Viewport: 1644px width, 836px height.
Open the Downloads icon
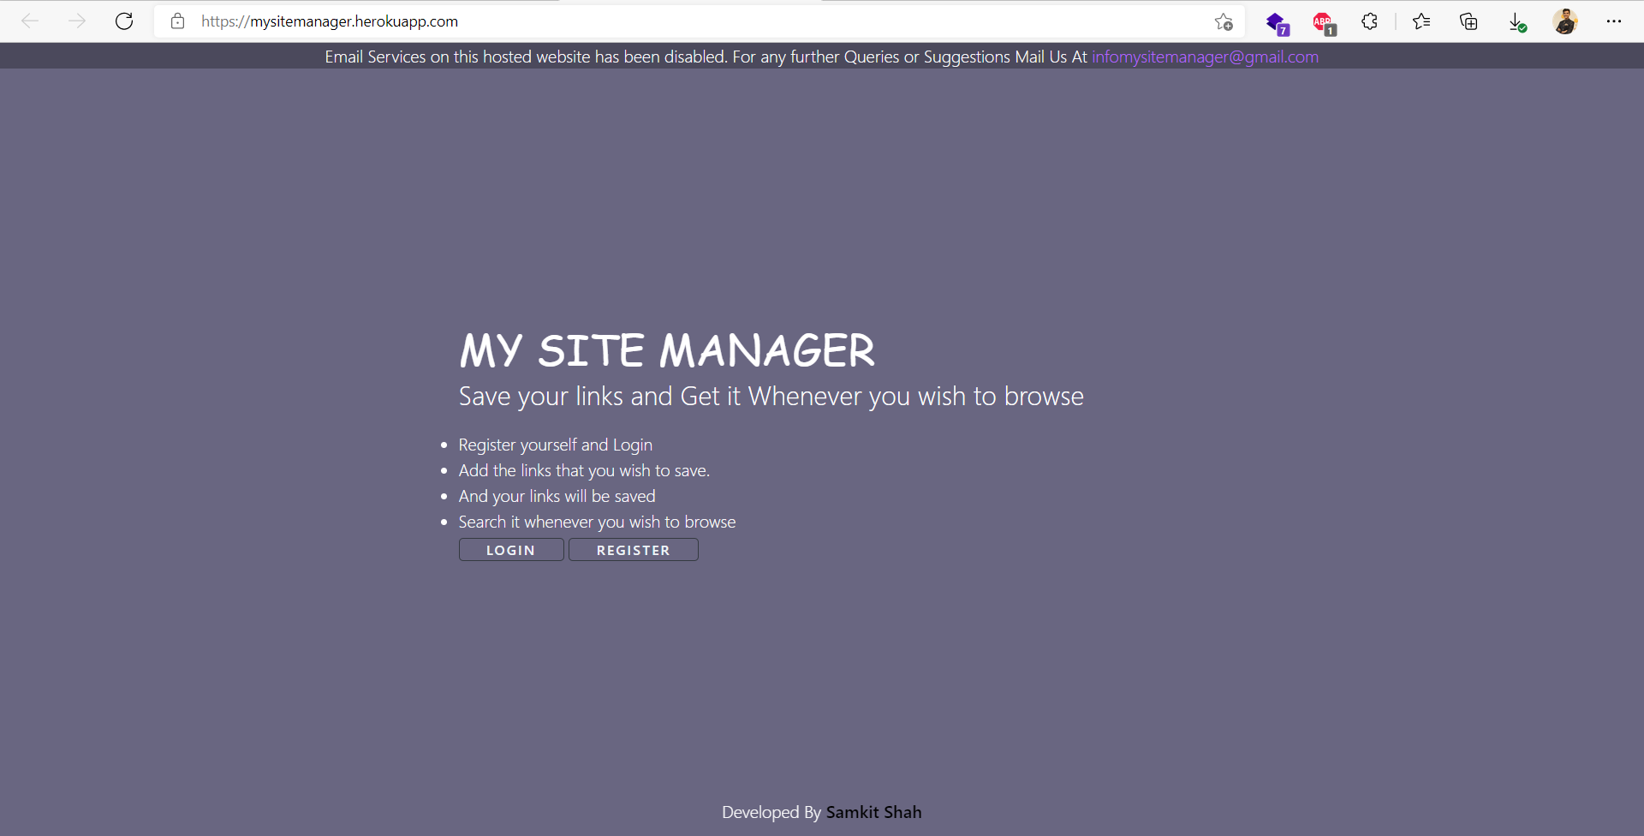[x=1516, y=22]
